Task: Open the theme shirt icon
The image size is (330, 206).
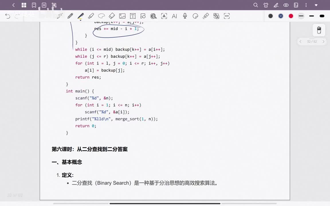Action: [x=266, y=5]
